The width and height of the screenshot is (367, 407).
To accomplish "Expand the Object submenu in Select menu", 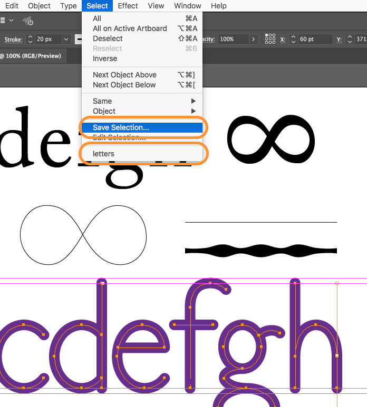I will [x=142, y=111].
